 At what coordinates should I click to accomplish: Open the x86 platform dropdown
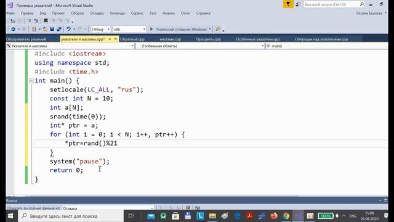[129, 29]
